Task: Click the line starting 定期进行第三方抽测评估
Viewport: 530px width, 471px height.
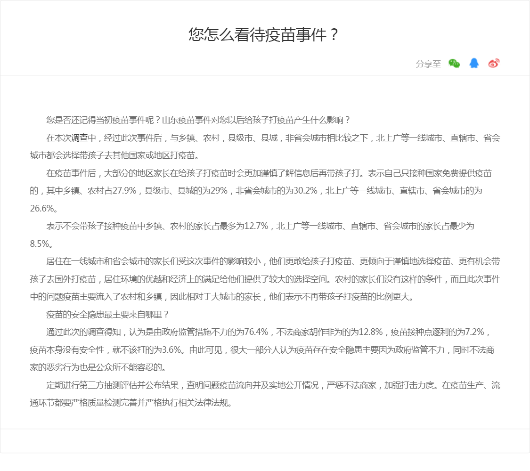Action: [x=273, y=386]
